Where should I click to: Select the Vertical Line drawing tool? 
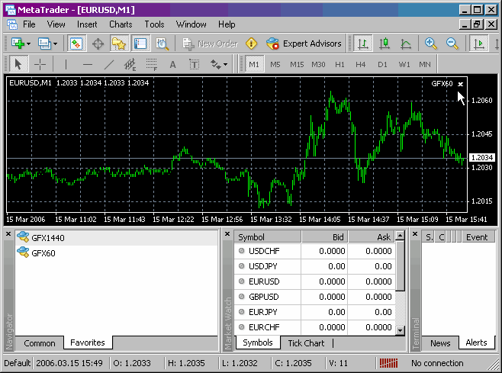(66, 64)
